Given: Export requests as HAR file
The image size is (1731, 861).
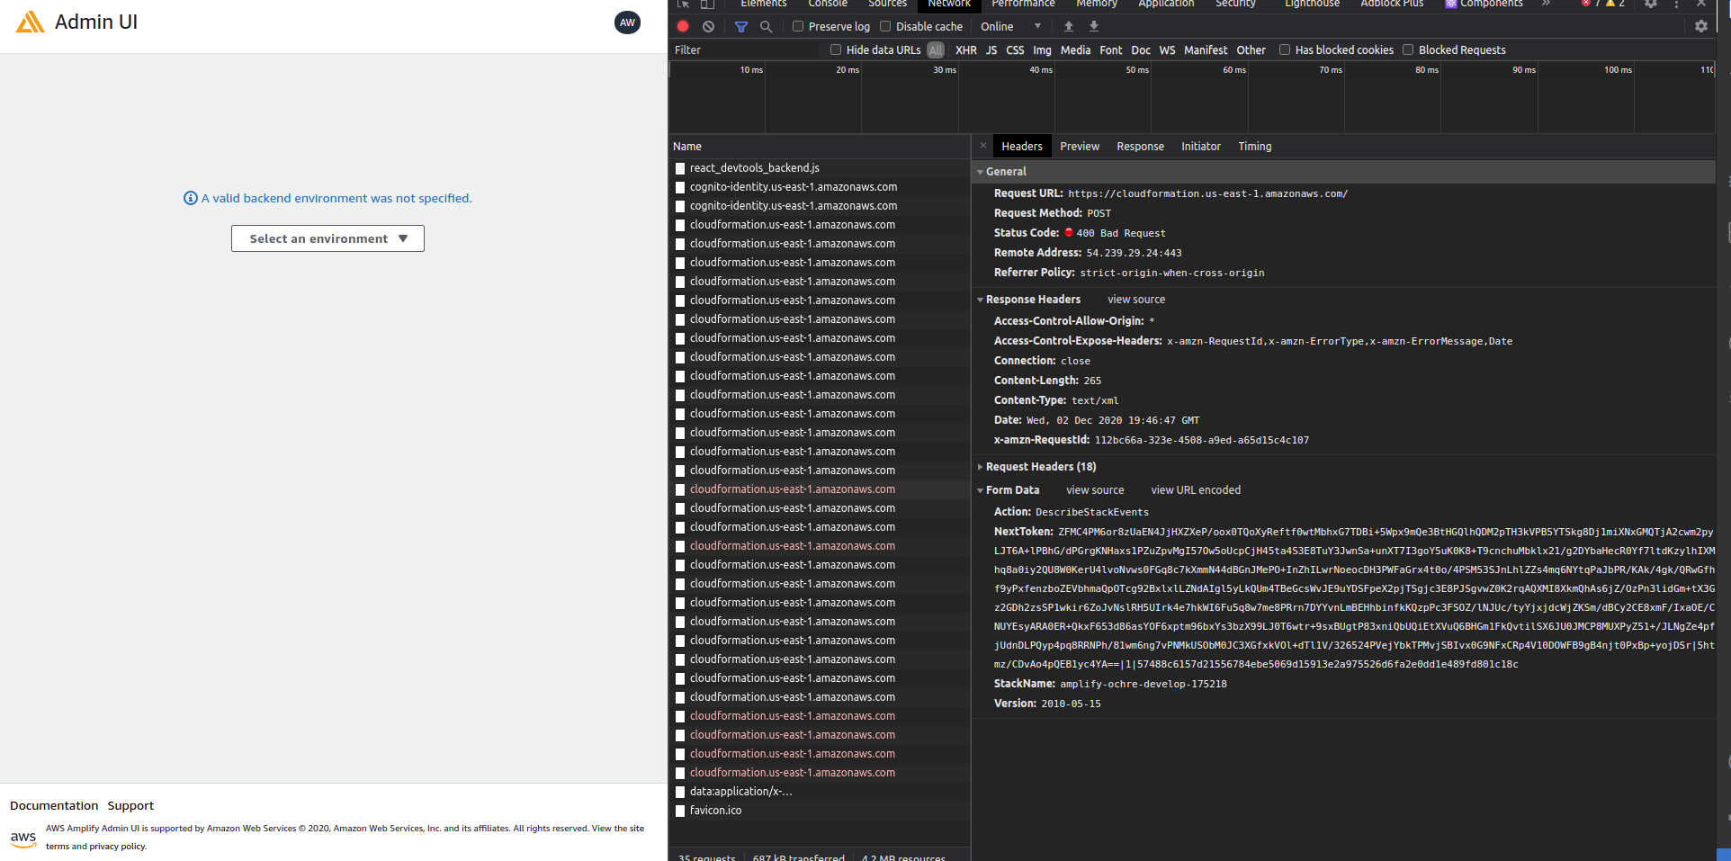Looking at the screenshot, I should pyautogui.click(x=1093, y=26).
